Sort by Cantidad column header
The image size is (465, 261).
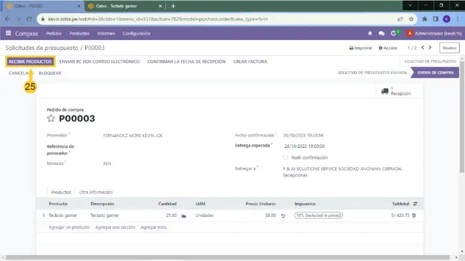point(167,204)
